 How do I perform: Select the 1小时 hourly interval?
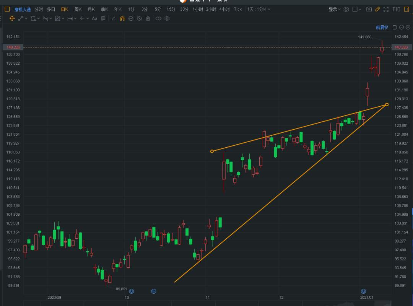[198, 10]
